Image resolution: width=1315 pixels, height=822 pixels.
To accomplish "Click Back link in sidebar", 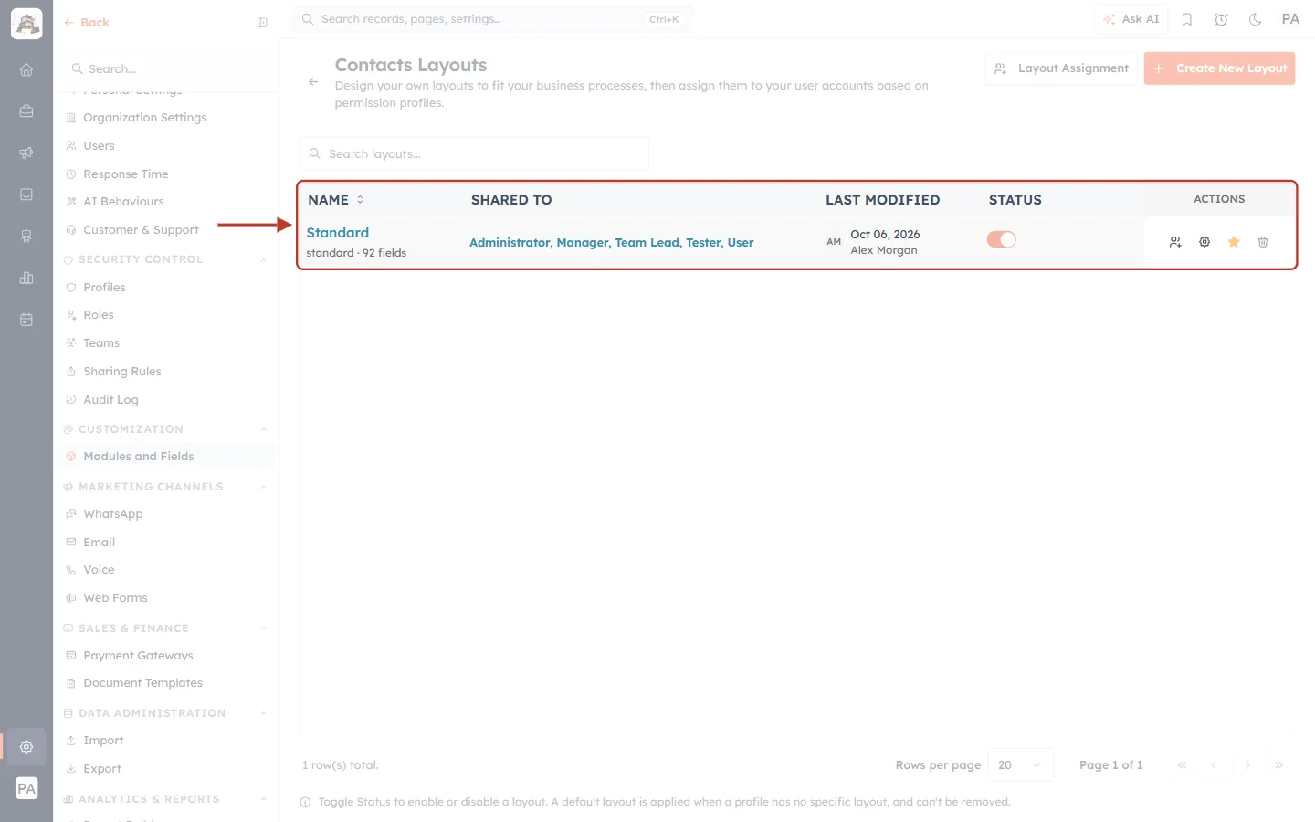I will (x=87, y=23).
